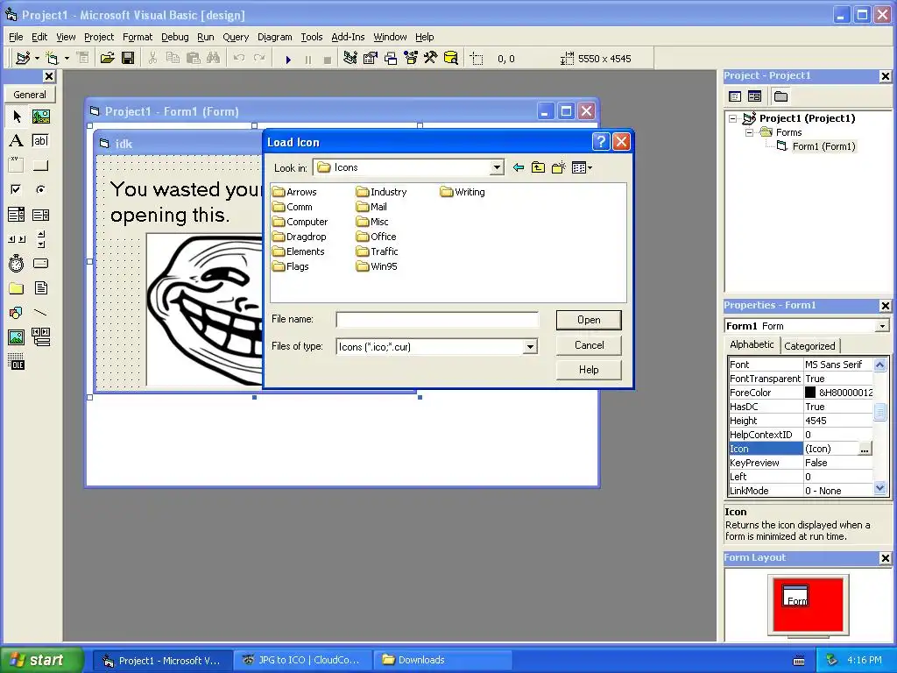The width and height of the screenshot is (897, 673).
Task: Go back using green arrow in dialog
Action: click(x=519, y=167)
